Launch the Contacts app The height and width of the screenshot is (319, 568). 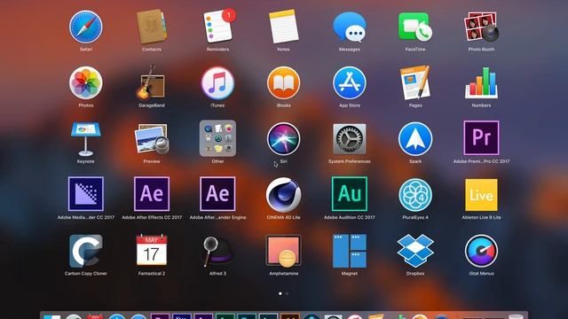click(x=152, y=27)
